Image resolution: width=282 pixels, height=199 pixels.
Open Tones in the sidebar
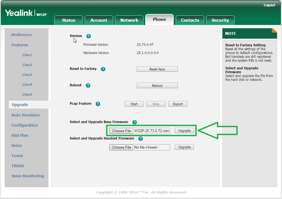(x=17, y=156)
